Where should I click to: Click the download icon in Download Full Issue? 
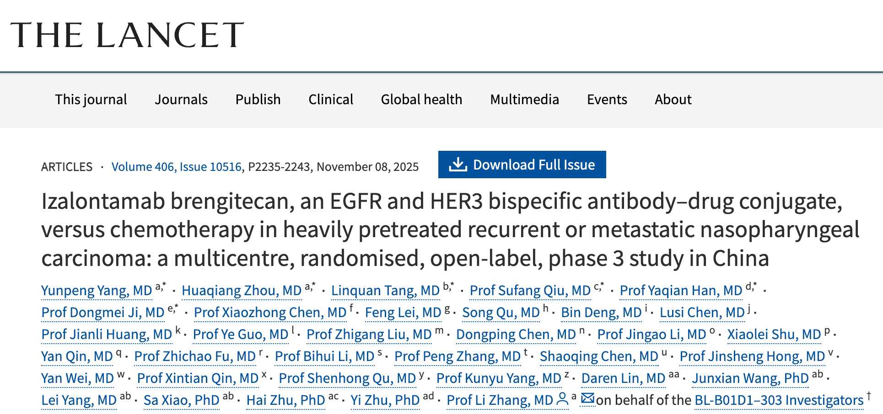coord(458,165)
